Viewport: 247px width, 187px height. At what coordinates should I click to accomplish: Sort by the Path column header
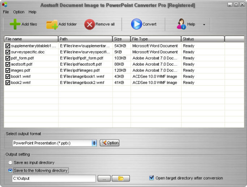[x=85, y=39]
